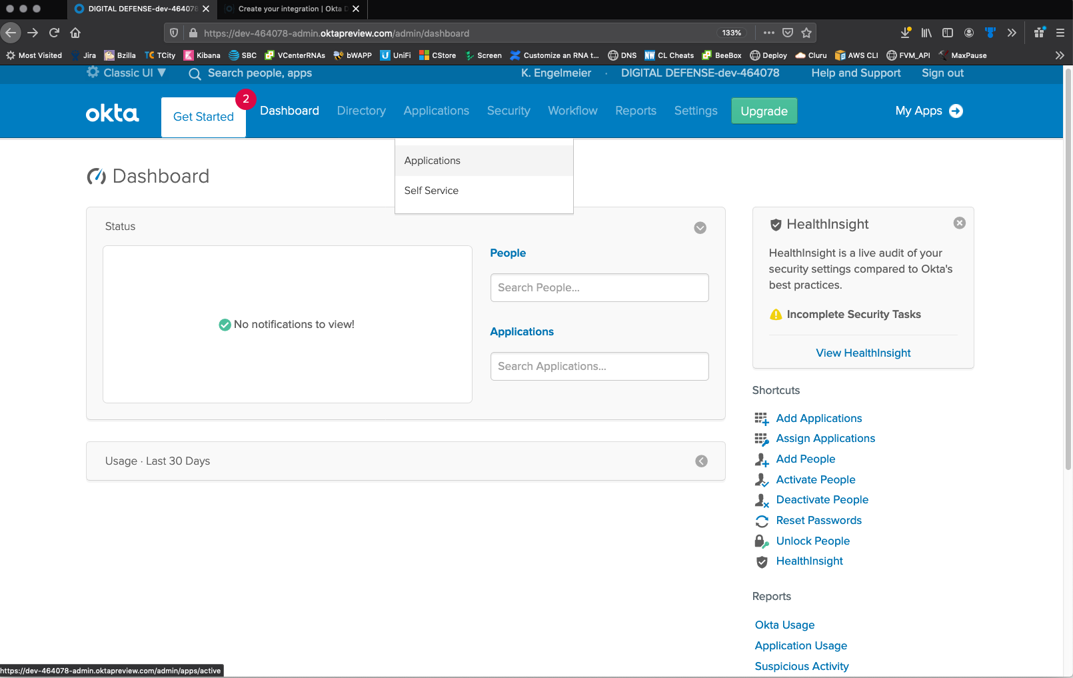Select Self Service from Applications menu
The image size is (1073, 678).
click(x=431, y=191)
